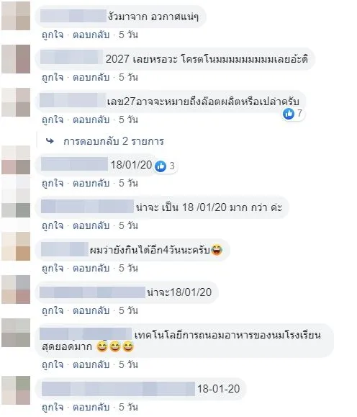Open avatar beside the เลข27 comment
The image size is (357, 417).
click(x=16, y=102)
